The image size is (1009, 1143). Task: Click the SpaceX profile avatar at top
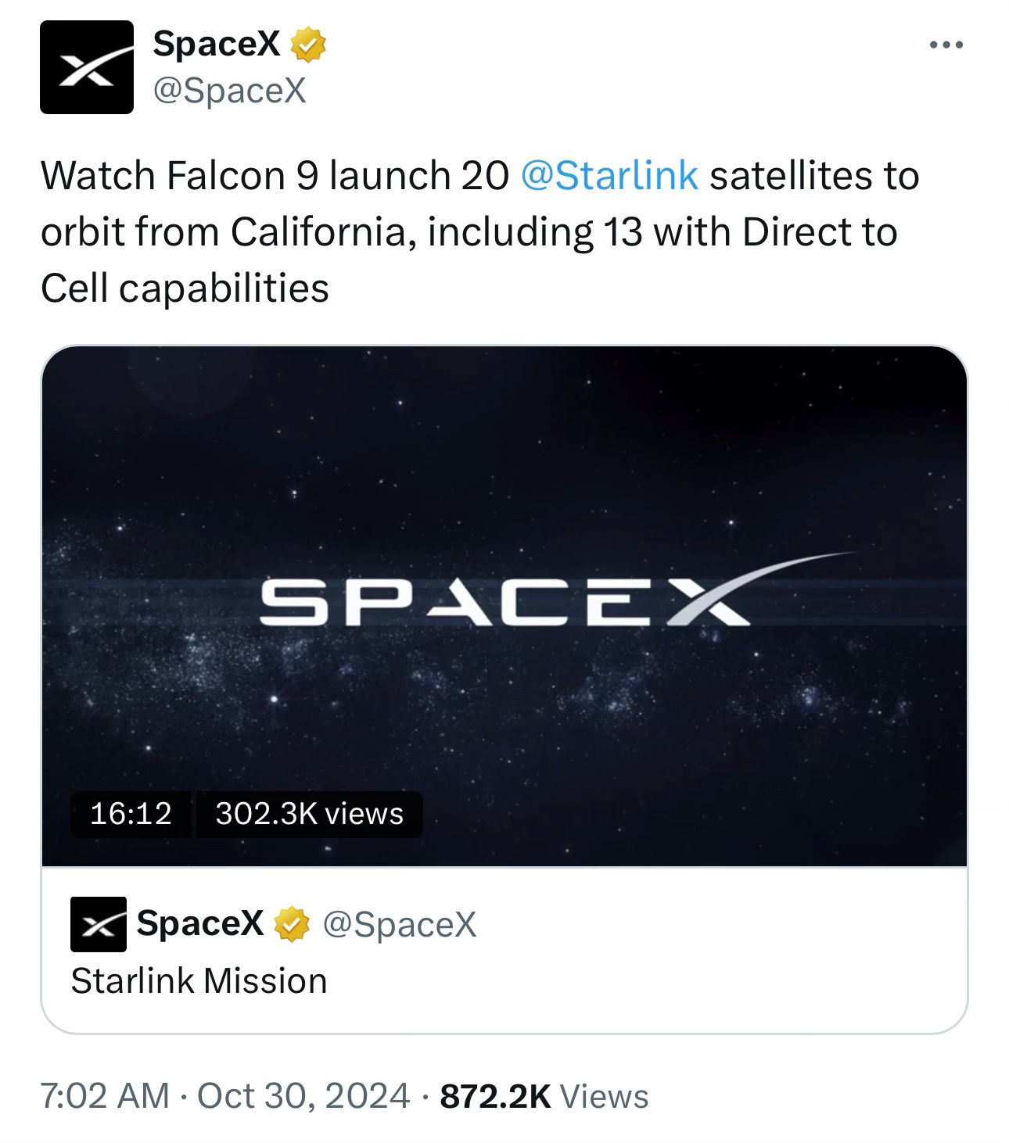pos(87,67)
